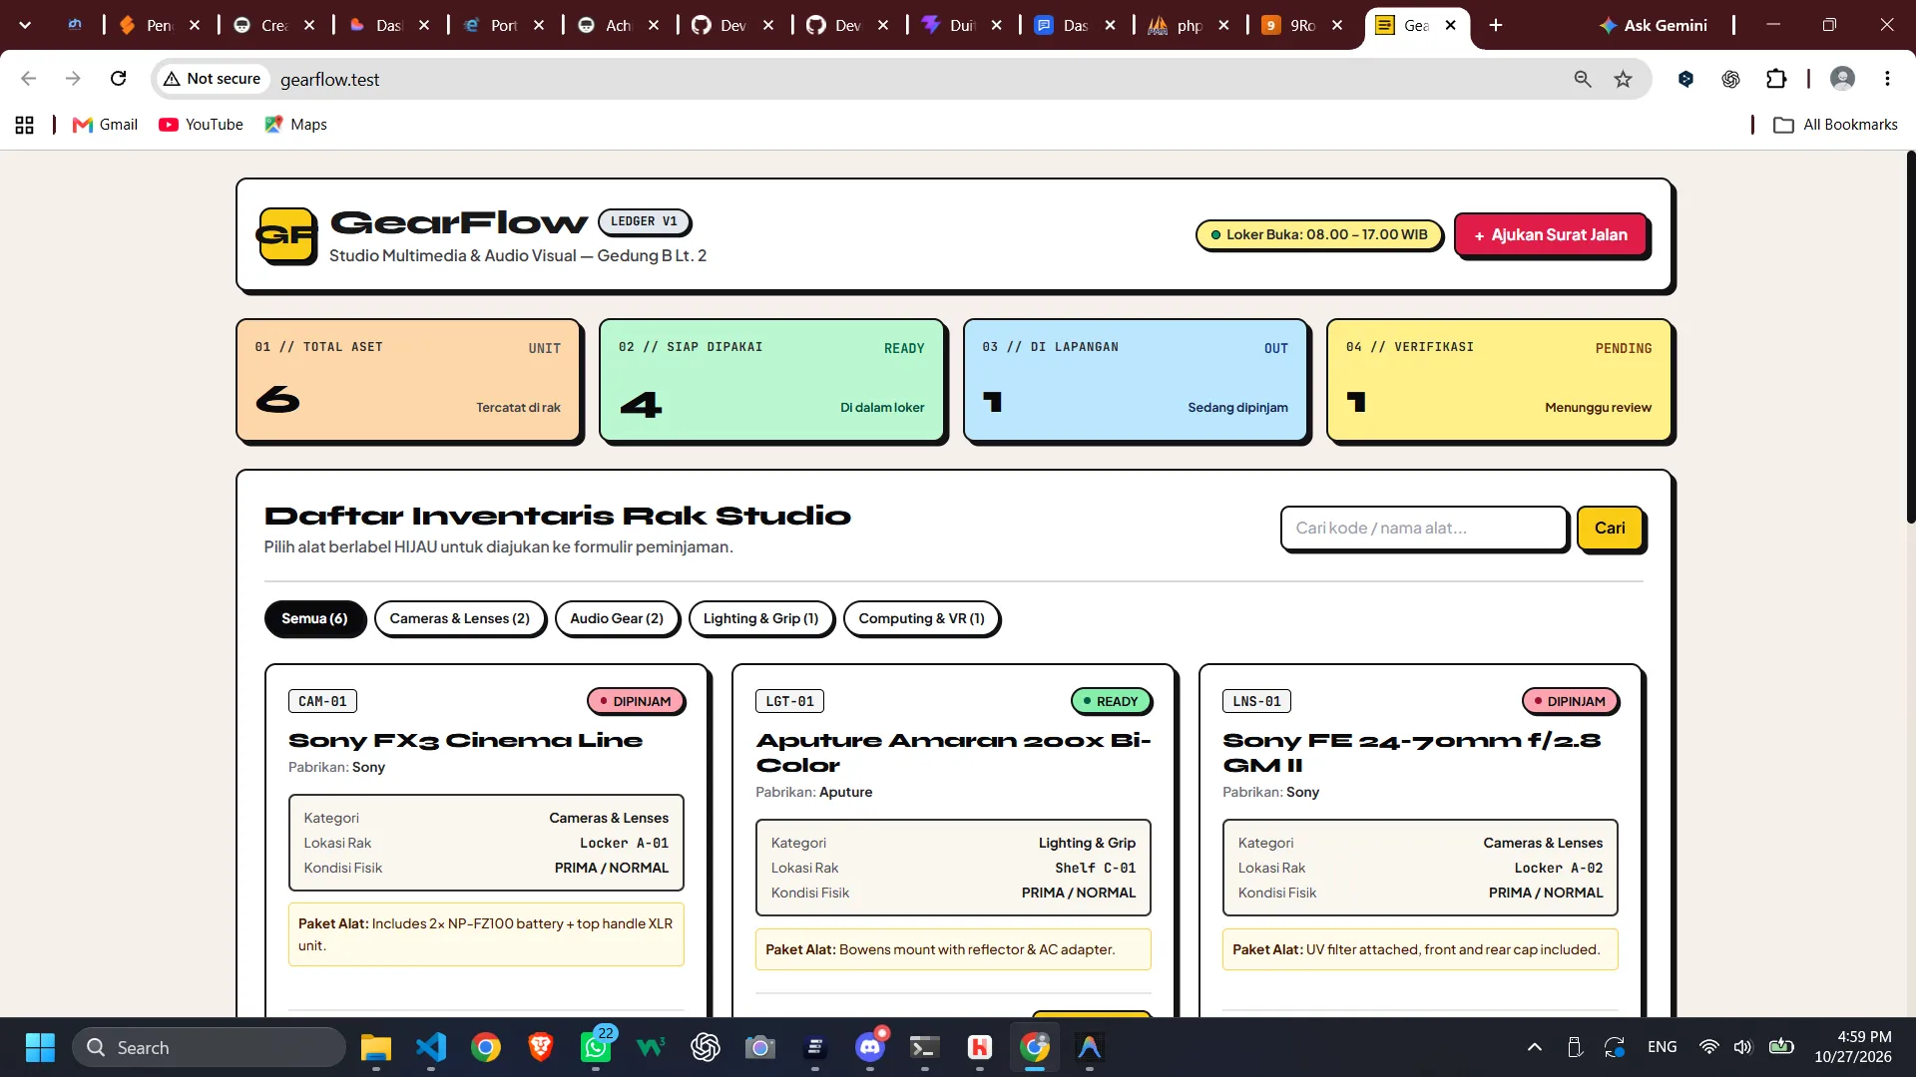The height and width of the screenshot is (1077, 1916).
Task: Click the CAM-01 code label
Action: 322,701
